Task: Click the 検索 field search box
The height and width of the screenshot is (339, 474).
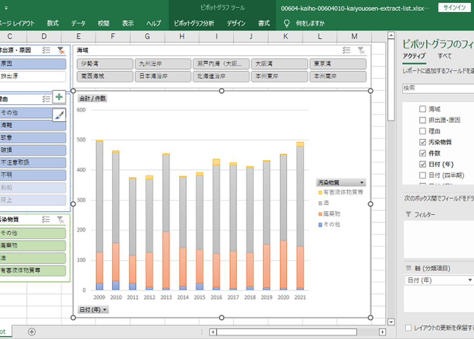Action: click(x=438, y=88)
